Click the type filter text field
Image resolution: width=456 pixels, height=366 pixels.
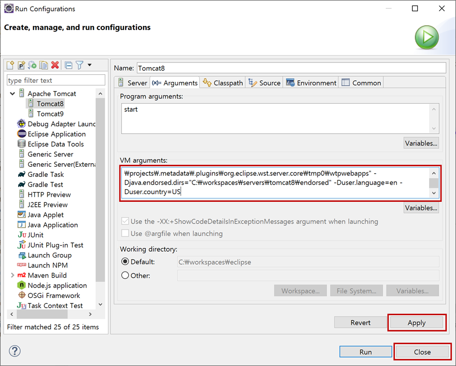[x=56, y=80]
